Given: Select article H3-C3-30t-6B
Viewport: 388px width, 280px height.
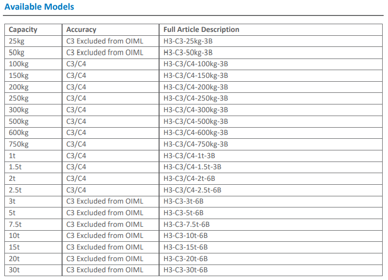Looking at the screenshot, I should coord(185,270).
